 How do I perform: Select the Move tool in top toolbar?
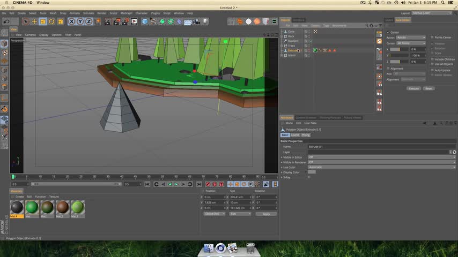point(34,21)
